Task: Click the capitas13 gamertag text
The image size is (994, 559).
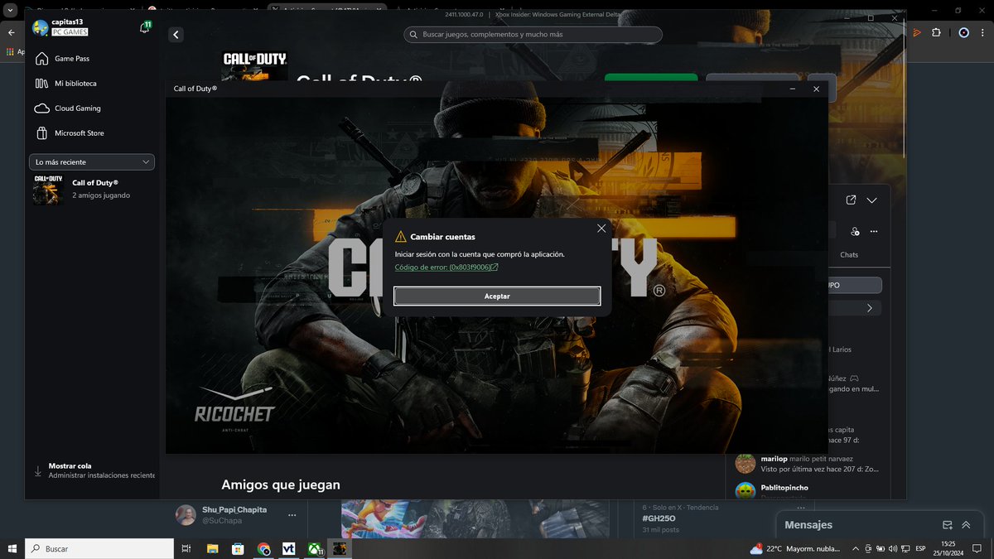Action: (x=67, y=22)
